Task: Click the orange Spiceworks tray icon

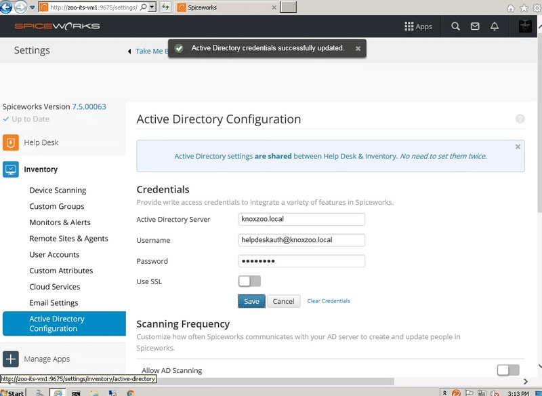Action: [456, 393]
